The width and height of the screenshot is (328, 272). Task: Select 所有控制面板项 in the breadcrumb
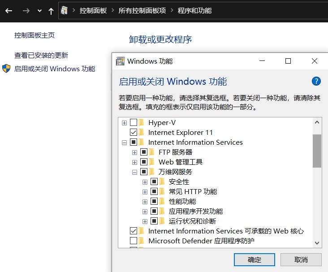(x=142, y=10)
